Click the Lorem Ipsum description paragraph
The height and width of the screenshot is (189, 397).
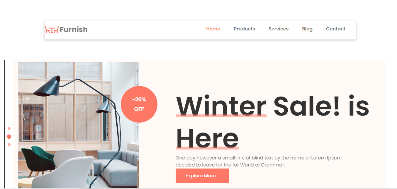(x=259, y=161)
